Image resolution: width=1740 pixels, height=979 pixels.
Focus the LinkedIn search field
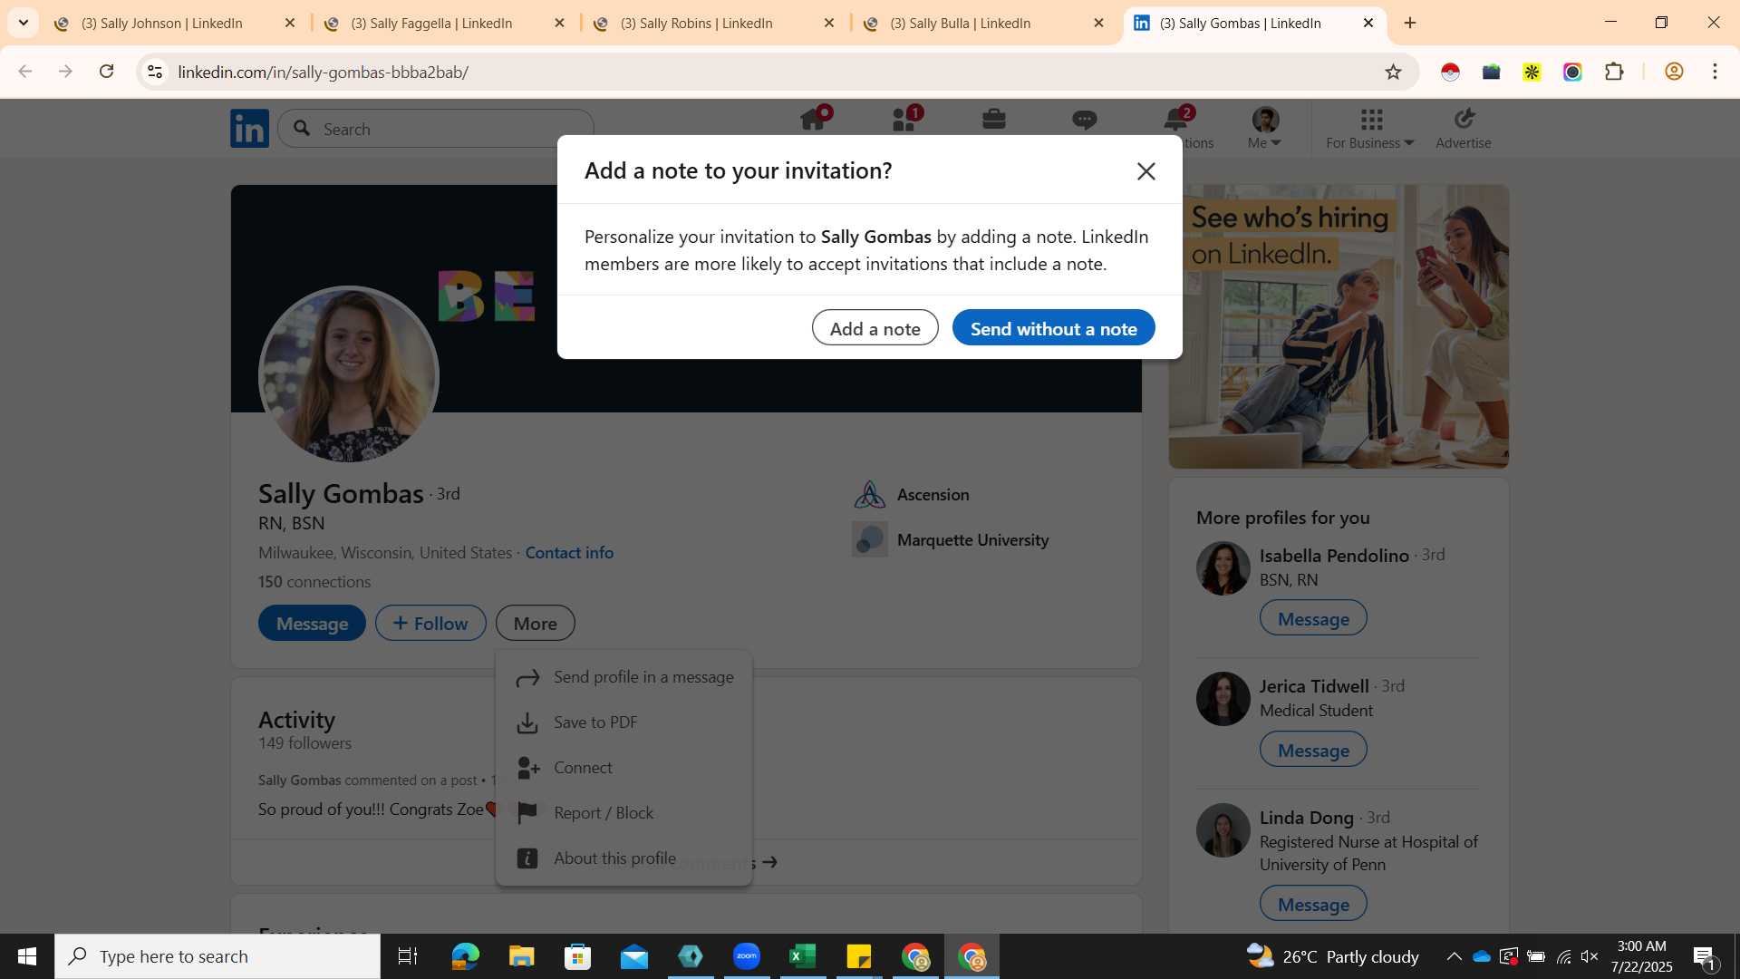coord(436,129)
